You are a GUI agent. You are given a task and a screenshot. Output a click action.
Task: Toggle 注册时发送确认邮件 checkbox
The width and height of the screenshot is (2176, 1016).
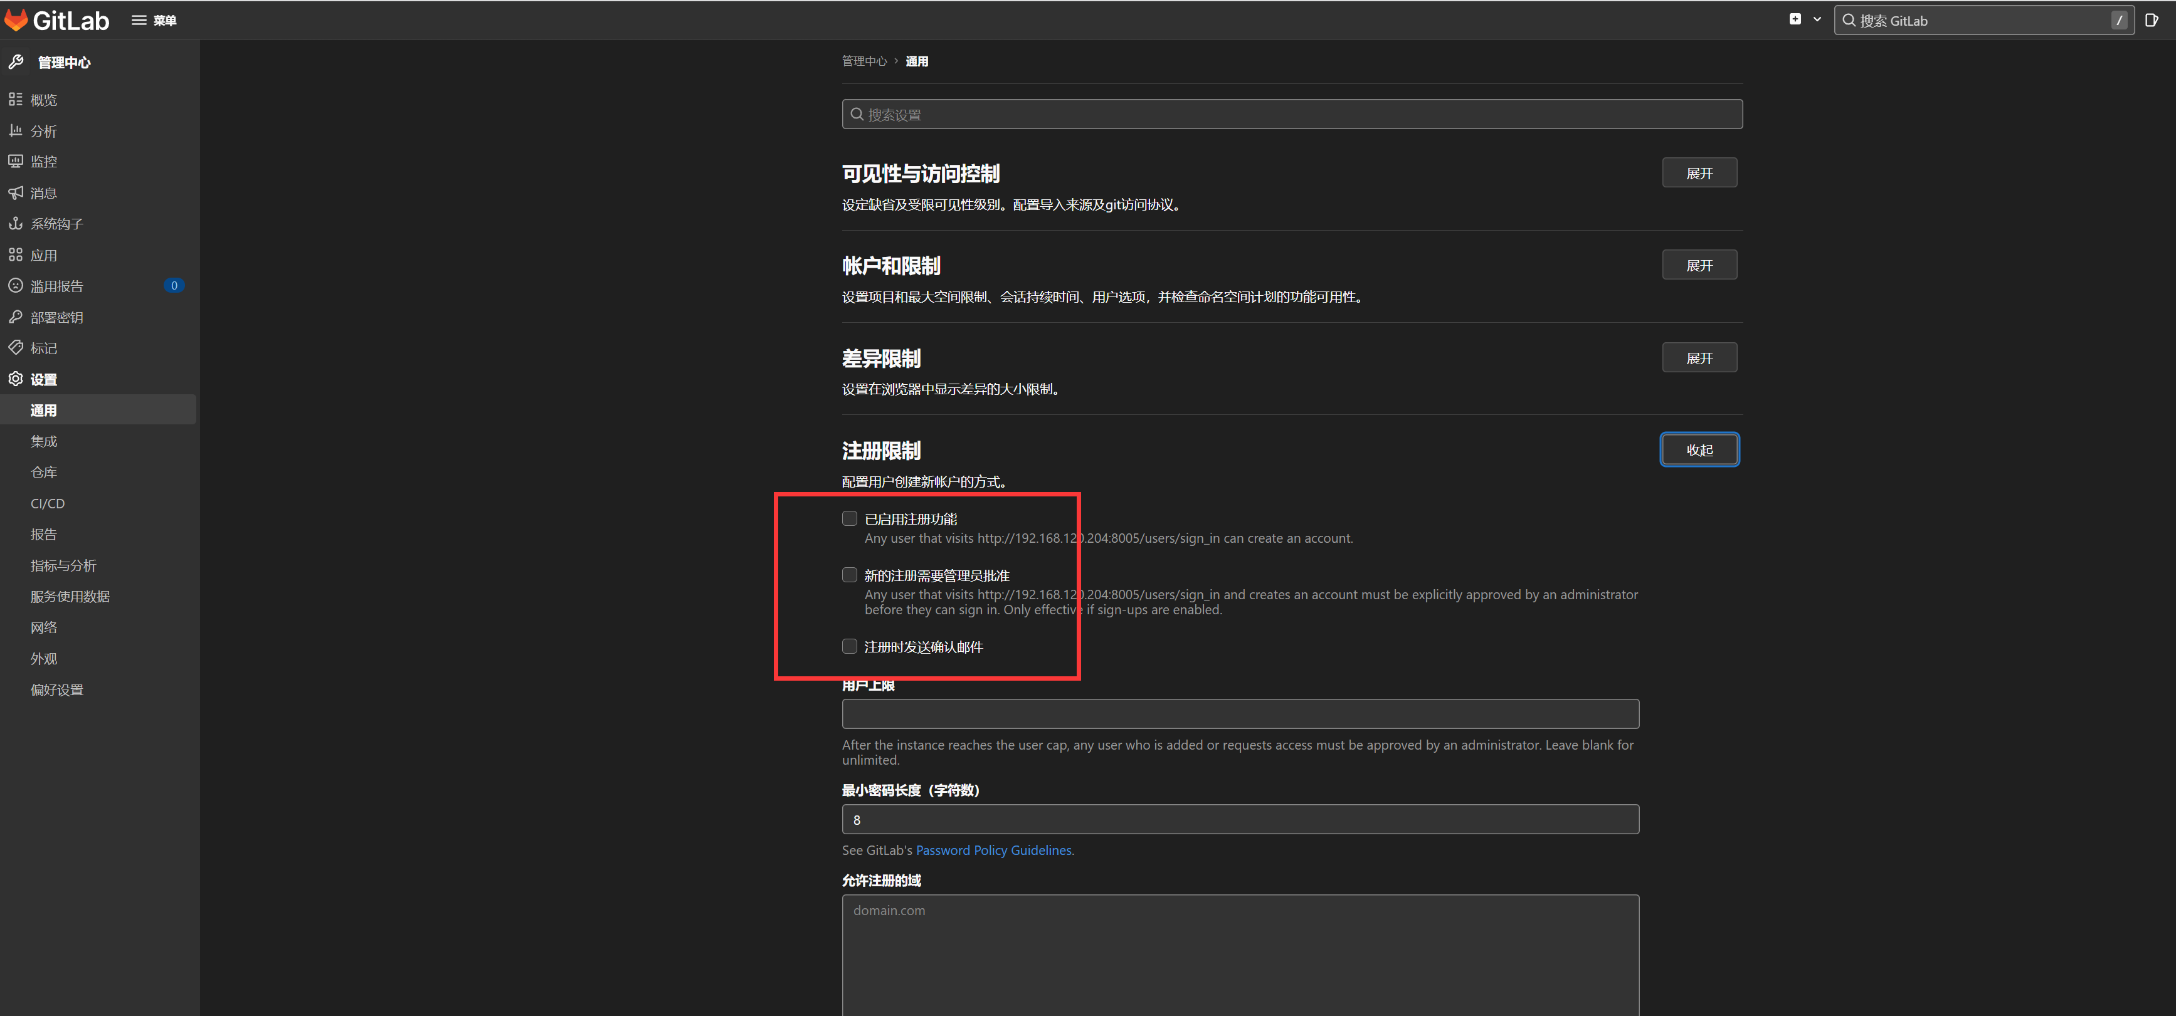click(849, 646)
